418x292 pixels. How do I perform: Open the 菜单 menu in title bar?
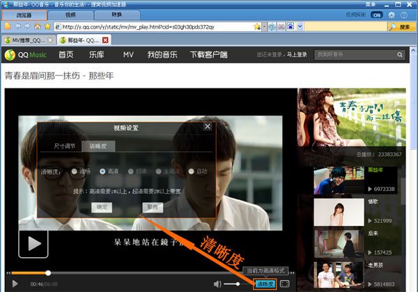371,5
